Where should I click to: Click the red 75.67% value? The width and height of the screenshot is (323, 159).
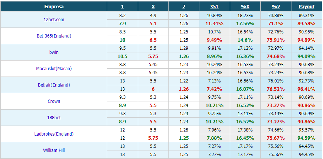coord(276,138)
